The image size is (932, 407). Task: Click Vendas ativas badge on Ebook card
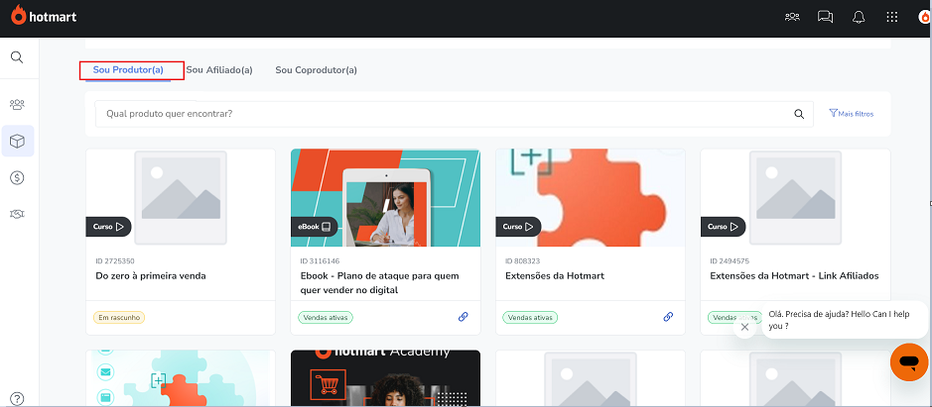326,318
